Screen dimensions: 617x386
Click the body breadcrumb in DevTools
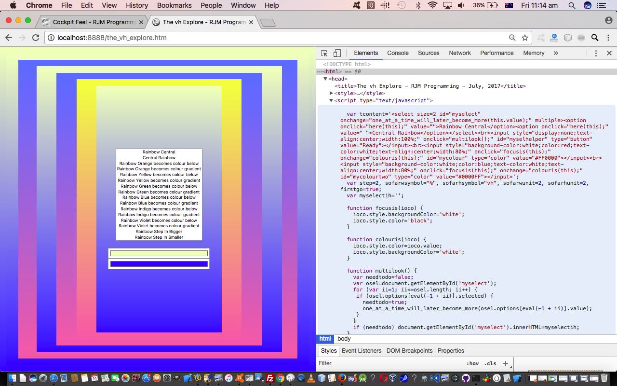344,339
